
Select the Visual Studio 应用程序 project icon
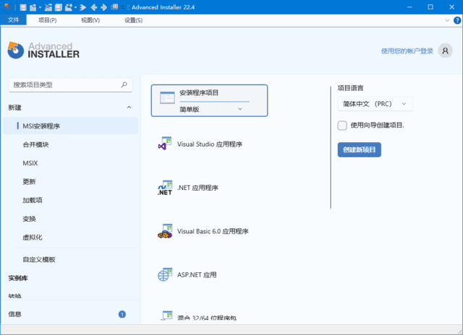[x=164, y=144]
